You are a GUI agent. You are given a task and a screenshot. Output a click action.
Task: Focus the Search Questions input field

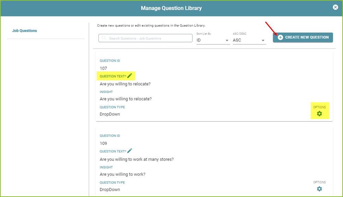145,38
